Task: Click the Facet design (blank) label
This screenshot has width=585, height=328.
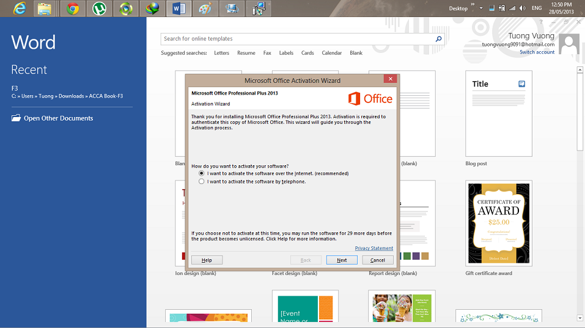Action: (x=295, y=273)
